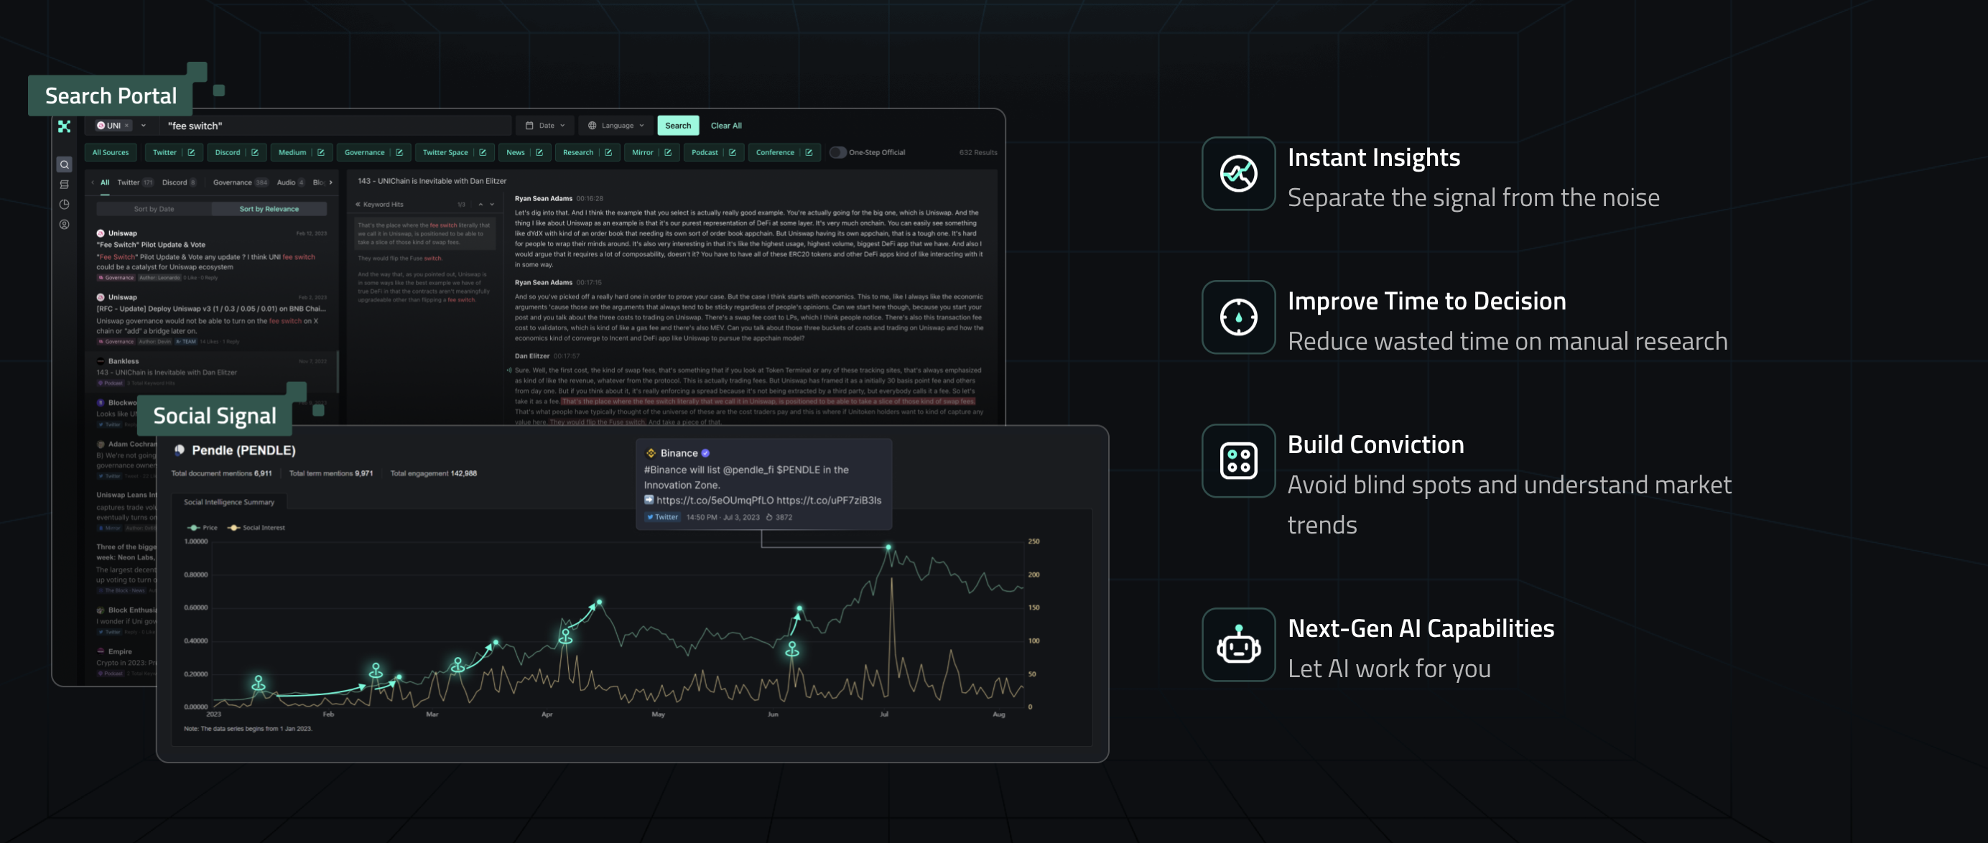Show more result tabs with the right arrow
Image resolution: width=1988 pixels, height=843 pixels.
331,183
